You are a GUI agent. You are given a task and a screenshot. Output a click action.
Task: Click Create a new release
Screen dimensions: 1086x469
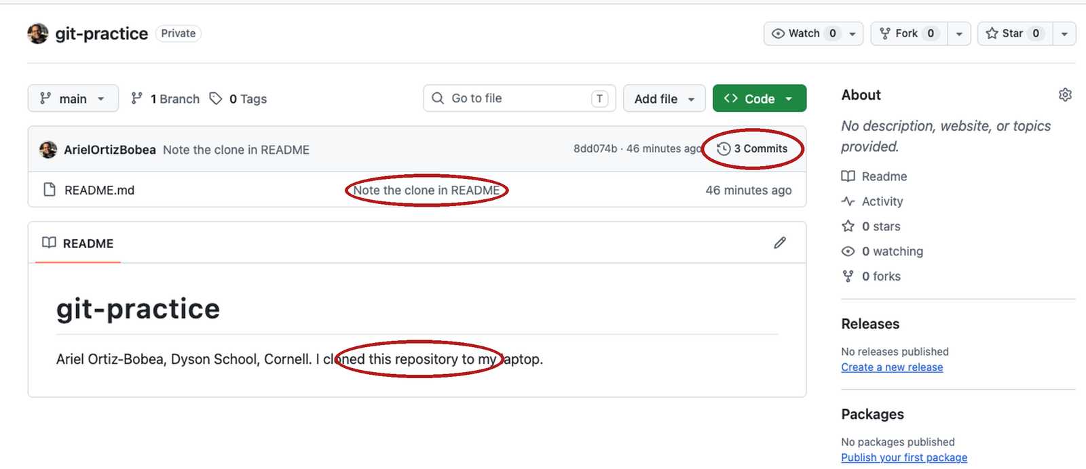pos(892,367)
